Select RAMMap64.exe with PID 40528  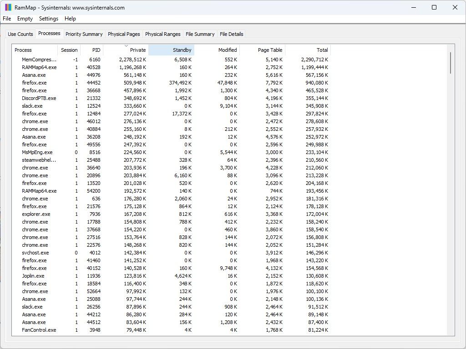(x=172, y=67)
